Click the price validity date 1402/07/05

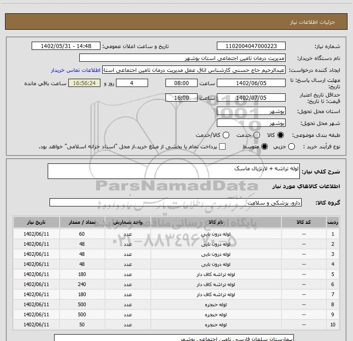point(251,98)
